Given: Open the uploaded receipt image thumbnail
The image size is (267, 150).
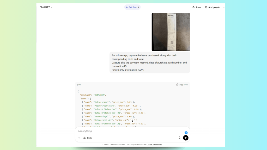Looking at the screenshot, I should click(171, 32).
